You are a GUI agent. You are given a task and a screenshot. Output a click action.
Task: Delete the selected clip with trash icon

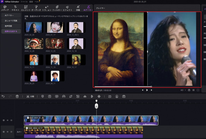pyautogui.click(x=17, y=97)
